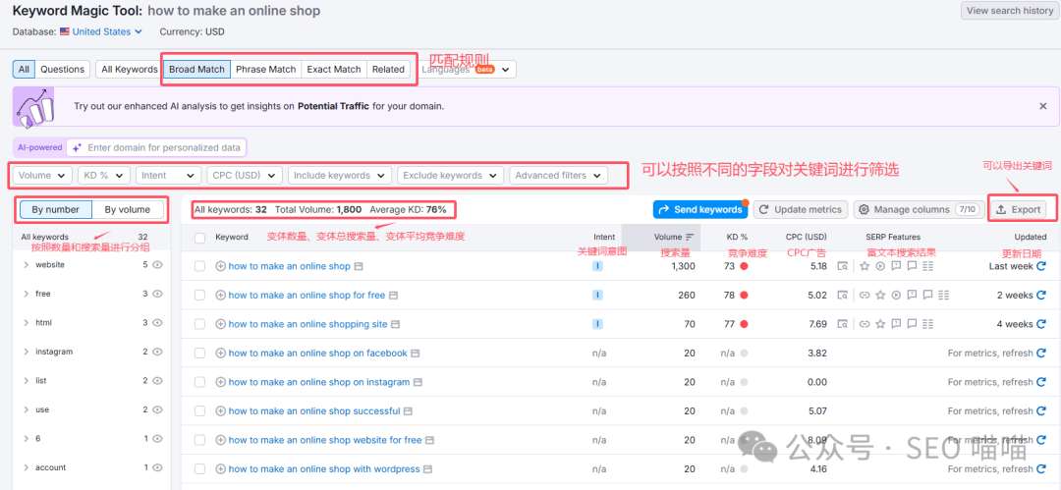Refresh metrics for 'online shop on instagram' row
Viewport: 1061px width, 490px height.
coord(1040,382)
